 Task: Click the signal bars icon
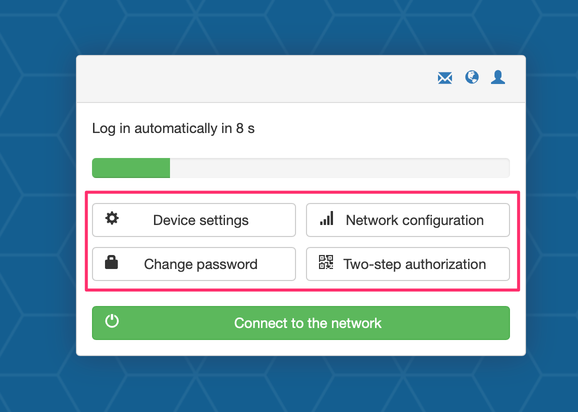point(326,218)
